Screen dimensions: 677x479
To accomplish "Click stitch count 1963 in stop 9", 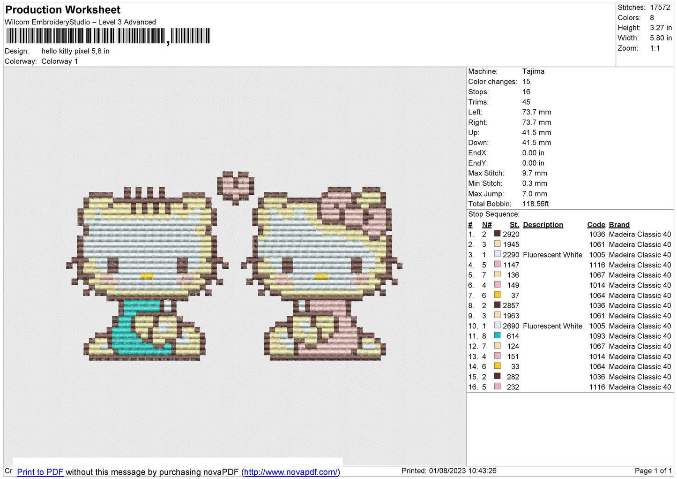I will (x=511, y=316).
